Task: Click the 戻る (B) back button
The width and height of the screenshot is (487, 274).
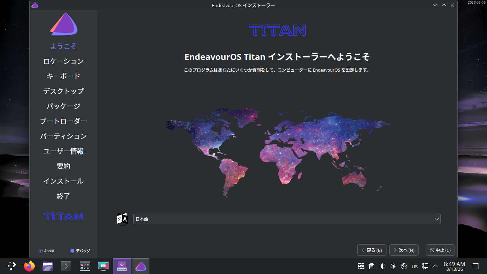Action: point(372,250)
